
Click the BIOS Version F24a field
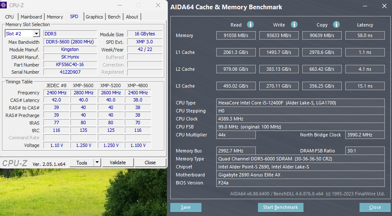point(301,183)
